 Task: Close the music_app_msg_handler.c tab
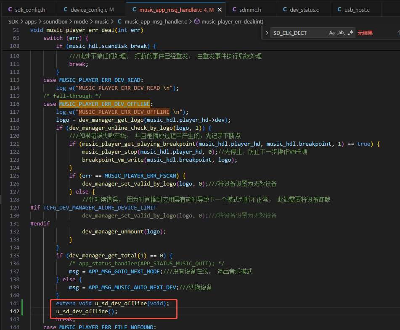click(220, 10)
